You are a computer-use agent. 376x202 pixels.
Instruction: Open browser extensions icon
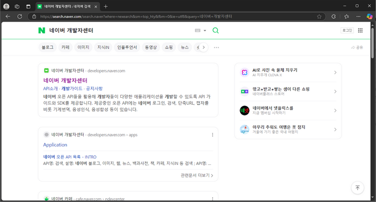334,17
